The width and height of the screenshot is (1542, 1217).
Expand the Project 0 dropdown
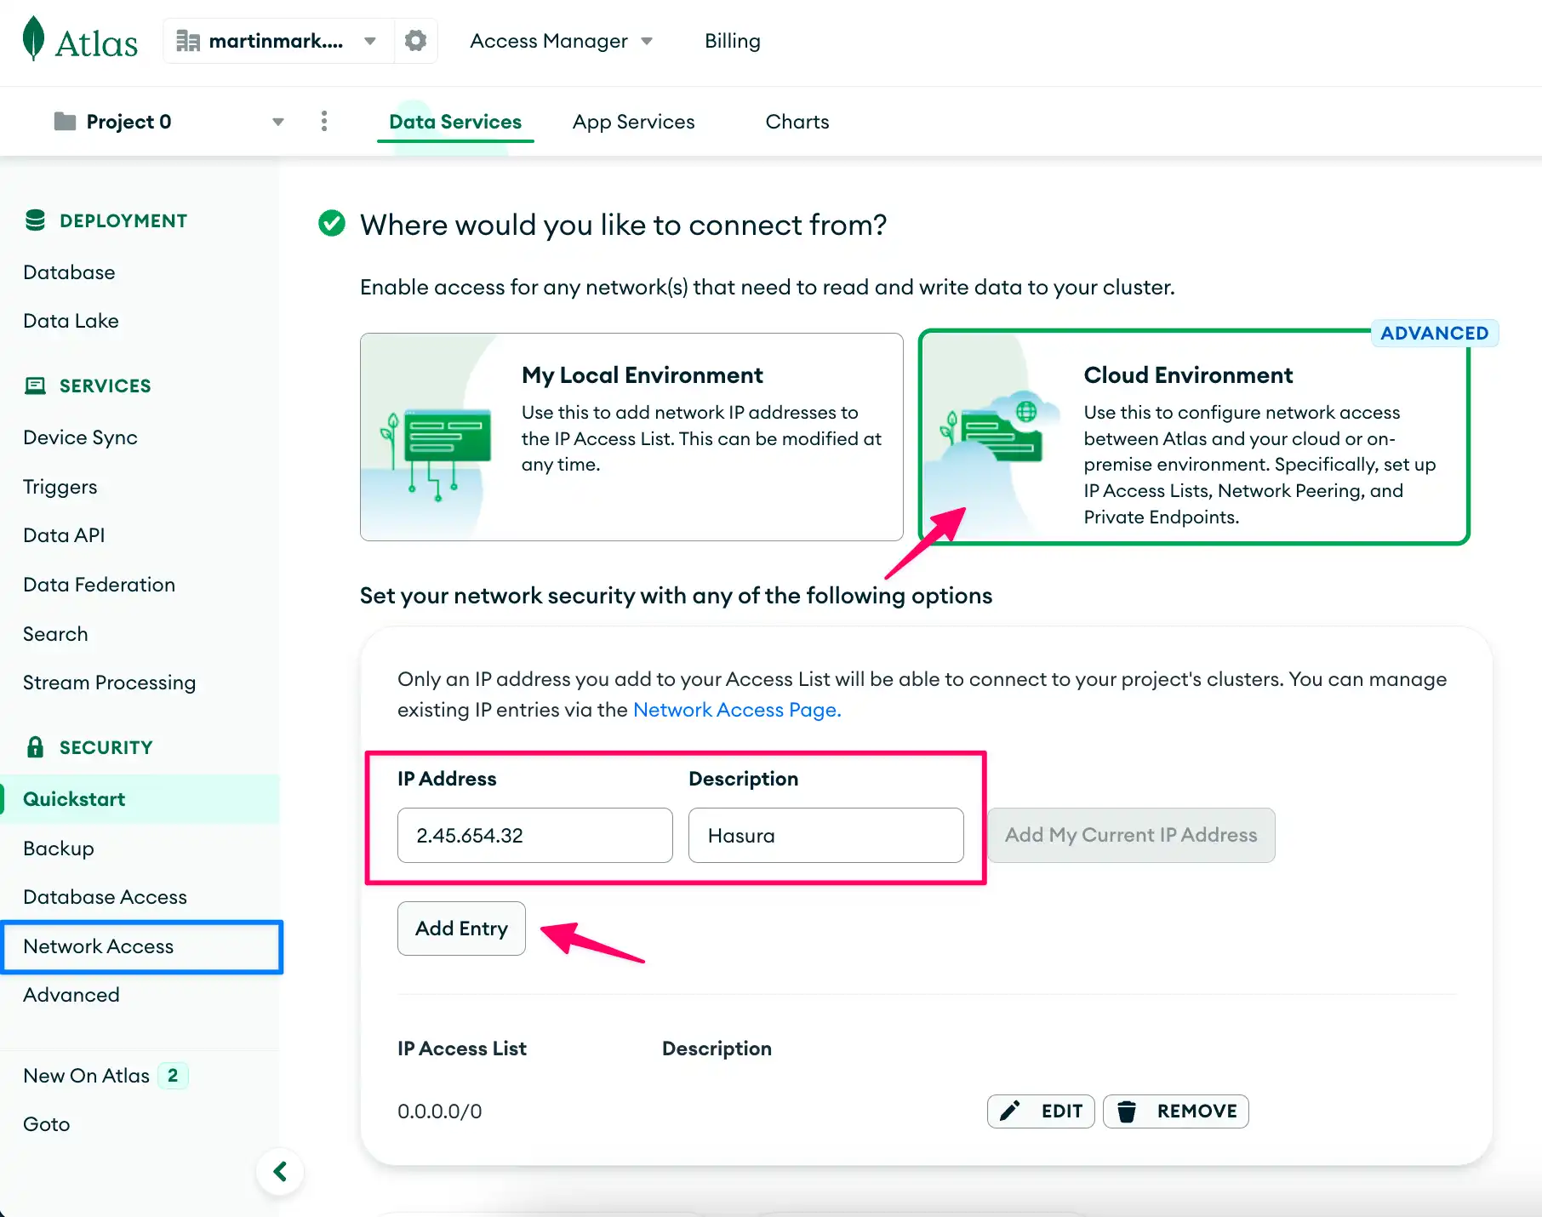[x=278, y=121]
